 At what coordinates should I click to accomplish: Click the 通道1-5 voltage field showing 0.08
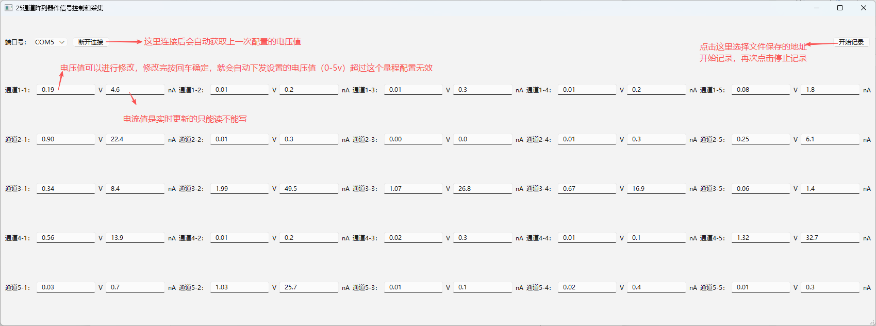pyautogui.click(x=761, y=90)
